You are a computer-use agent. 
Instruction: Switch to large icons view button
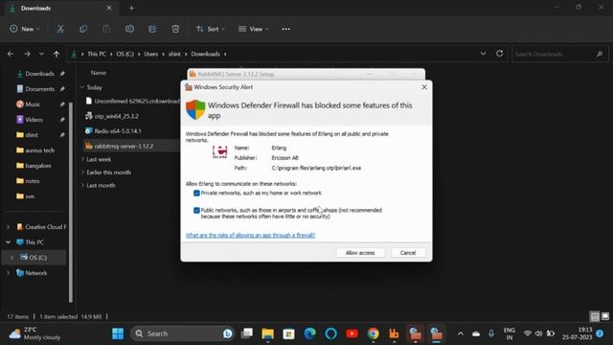[605, 316]
